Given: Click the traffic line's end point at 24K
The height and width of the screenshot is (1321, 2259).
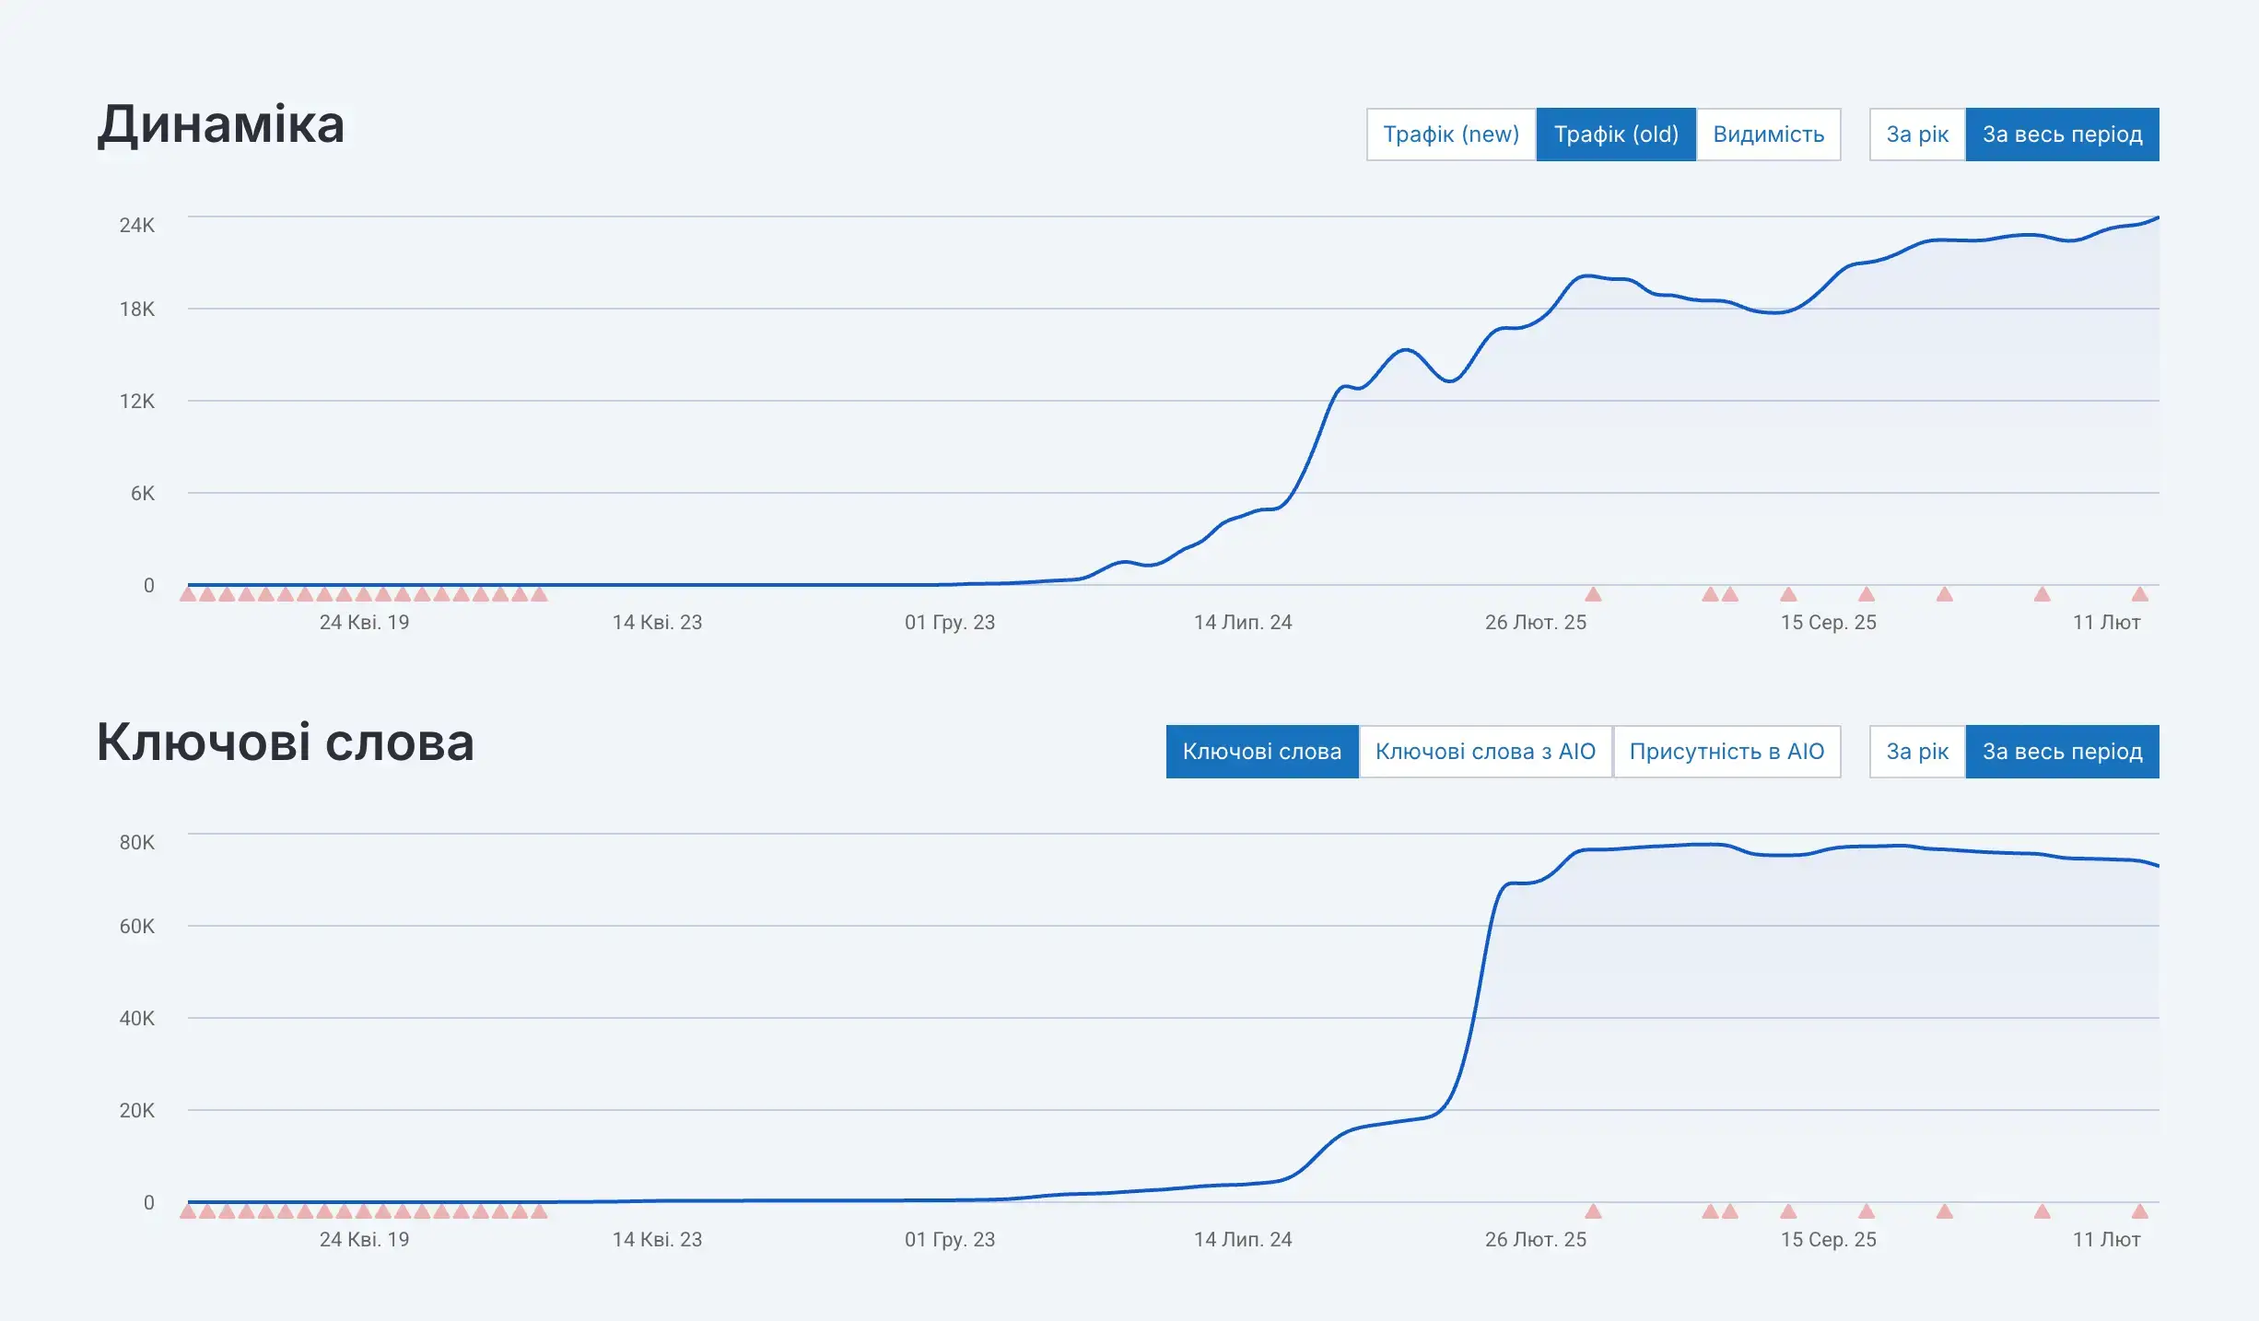Looking at the screenshot, I should tap(2157, 218).
